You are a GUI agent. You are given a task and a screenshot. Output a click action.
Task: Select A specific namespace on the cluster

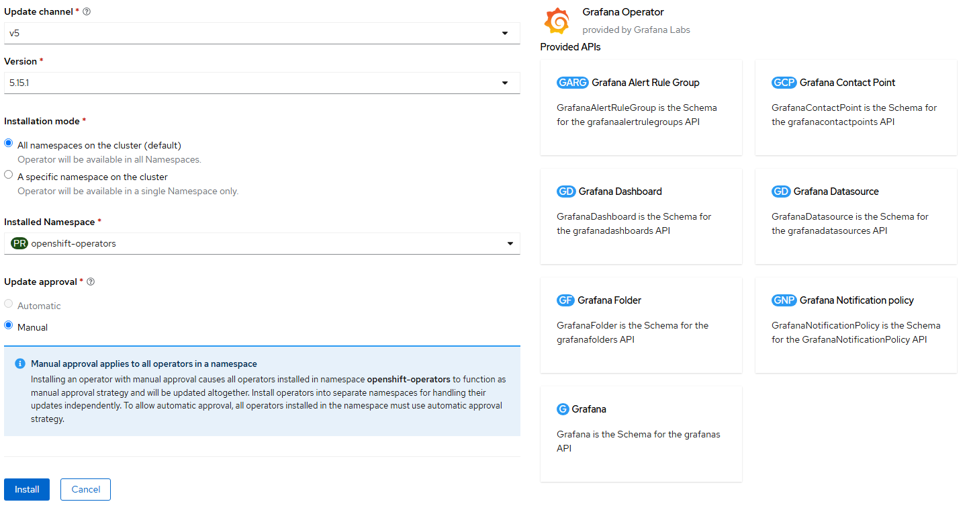click(8, 174)
